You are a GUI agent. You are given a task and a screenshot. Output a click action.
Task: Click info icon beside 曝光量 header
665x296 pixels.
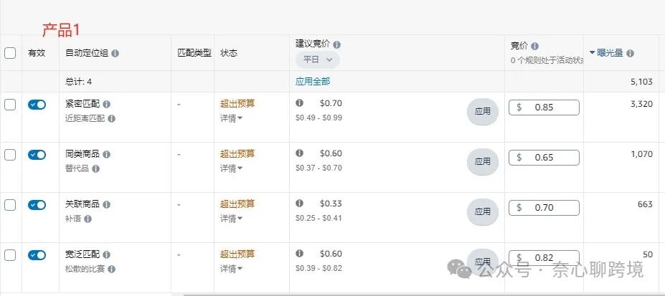click(x=631, y=54)
